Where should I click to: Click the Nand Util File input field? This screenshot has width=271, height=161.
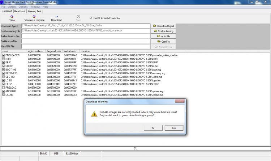tap(86, 46)
